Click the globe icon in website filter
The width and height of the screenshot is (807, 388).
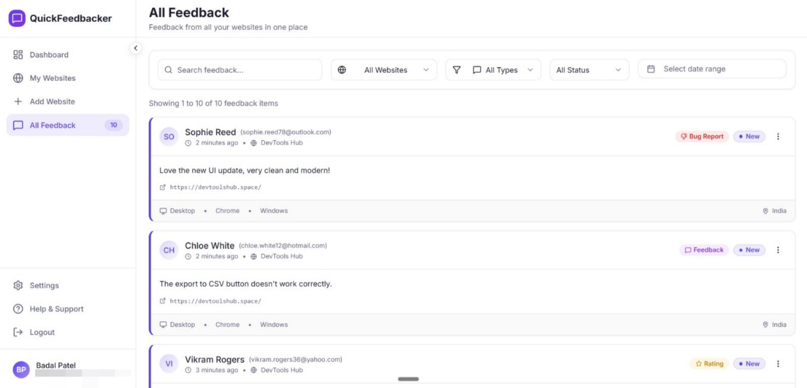point(342,70)
